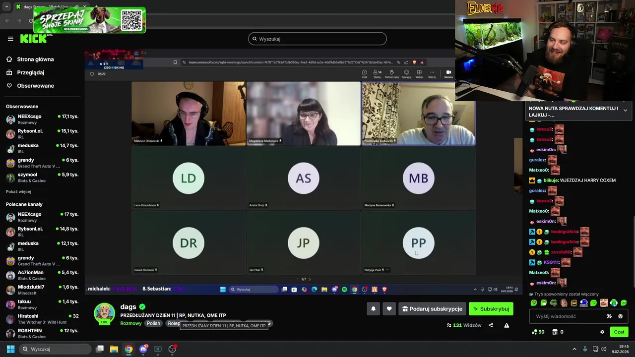Follow the channel with heart button
This screenshot has height=357, width=635.
click(x=389, y=309)
